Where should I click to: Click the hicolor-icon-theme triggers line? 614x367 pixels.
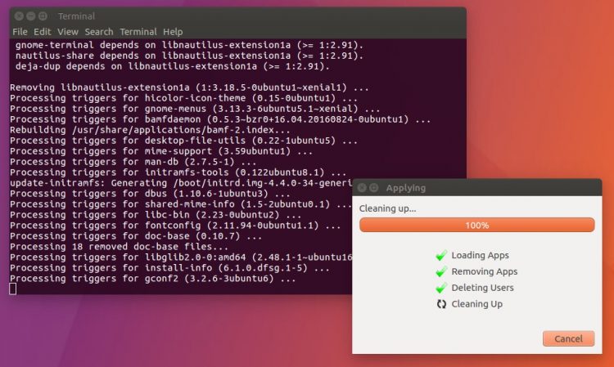[x=183, y=98]
